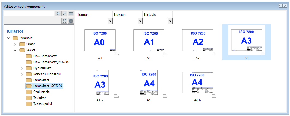The height and width of the screenshot is (116, 290).
Task: Select the A2 sheet thumbnail
Action: (x=198, y=40)
